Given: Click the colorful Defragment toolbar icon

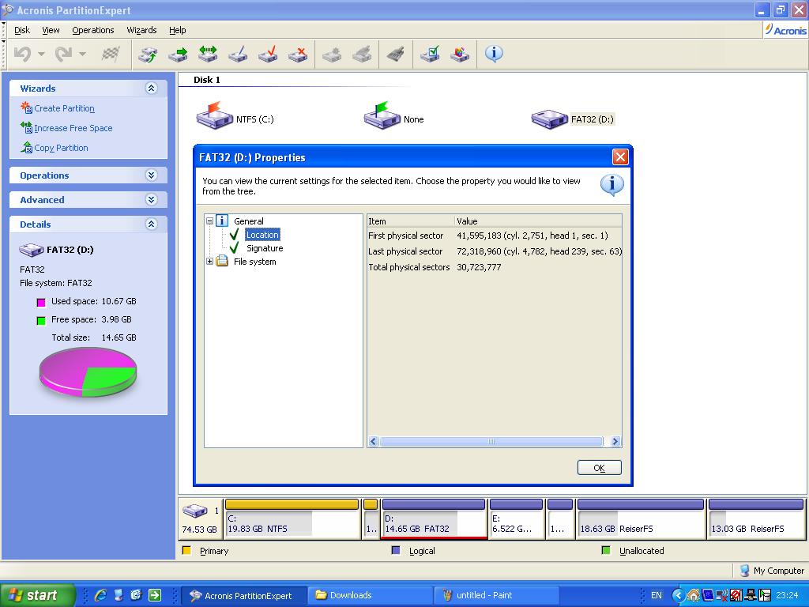Looking at the screenshot, I should (460, 54).
